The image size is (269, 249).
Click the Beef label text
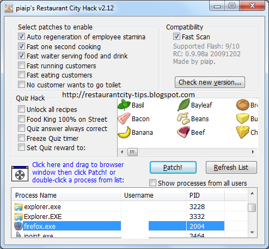coord(198,132)
